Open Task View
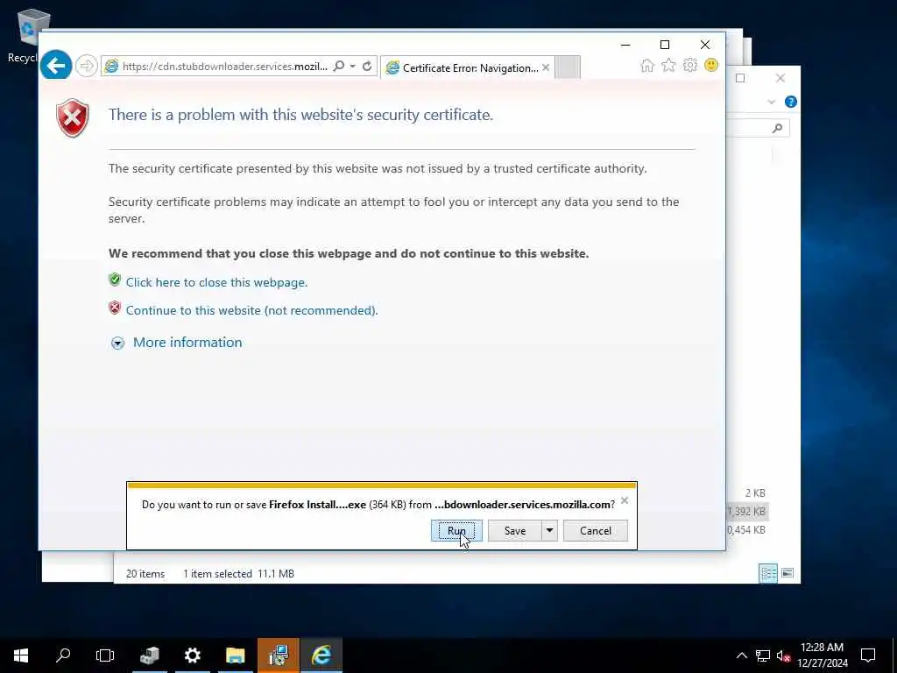The height and width of the screenshot is (673, 897). coord(105,655)
